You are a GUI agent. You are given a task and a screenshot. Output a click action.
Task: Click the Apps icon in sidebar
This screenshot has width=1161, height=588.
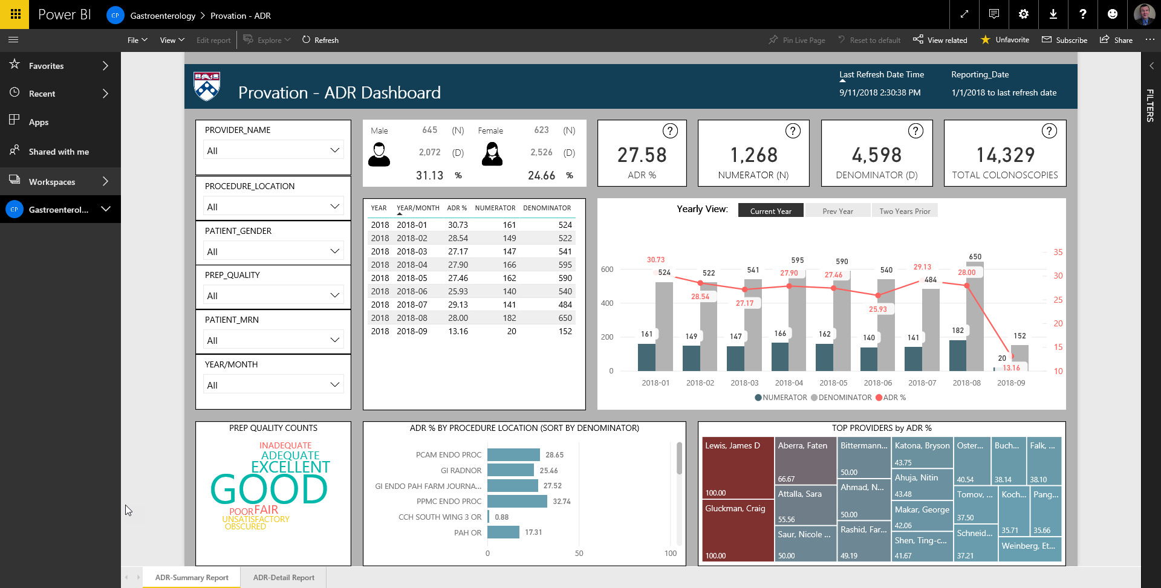[15, 121]
